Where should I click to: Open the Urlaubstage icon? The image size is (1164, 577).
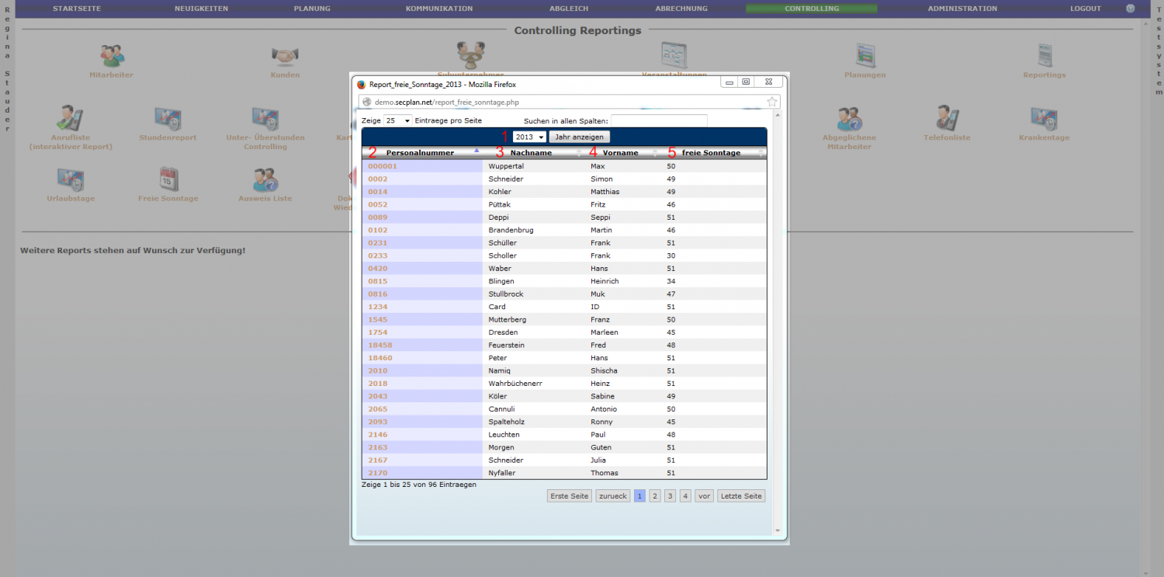71,179
